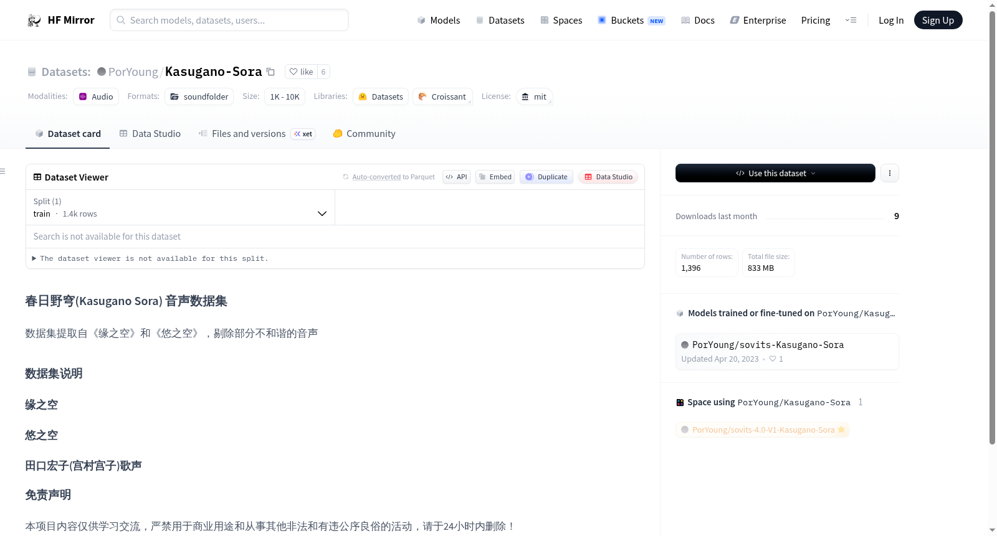997x536 pixels.
Task: Switch to the Community tab
Action: point(364,133)
